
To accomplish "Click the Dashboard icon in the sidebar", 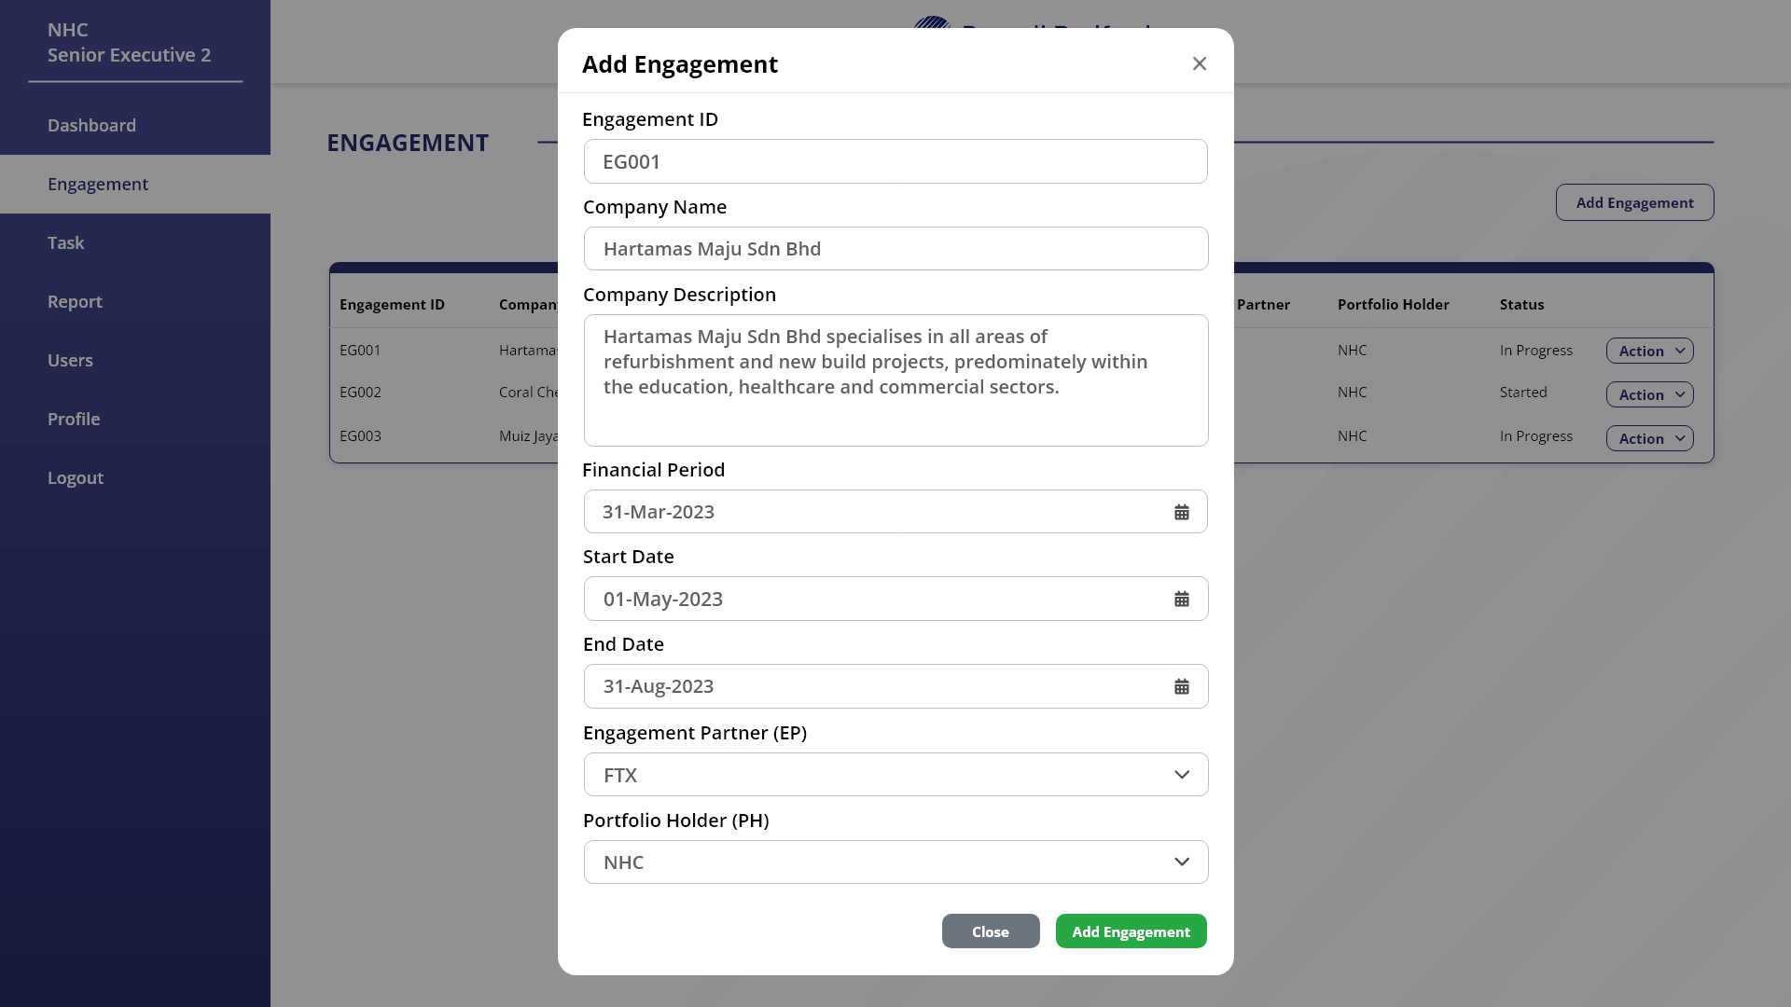I will 91,125.
